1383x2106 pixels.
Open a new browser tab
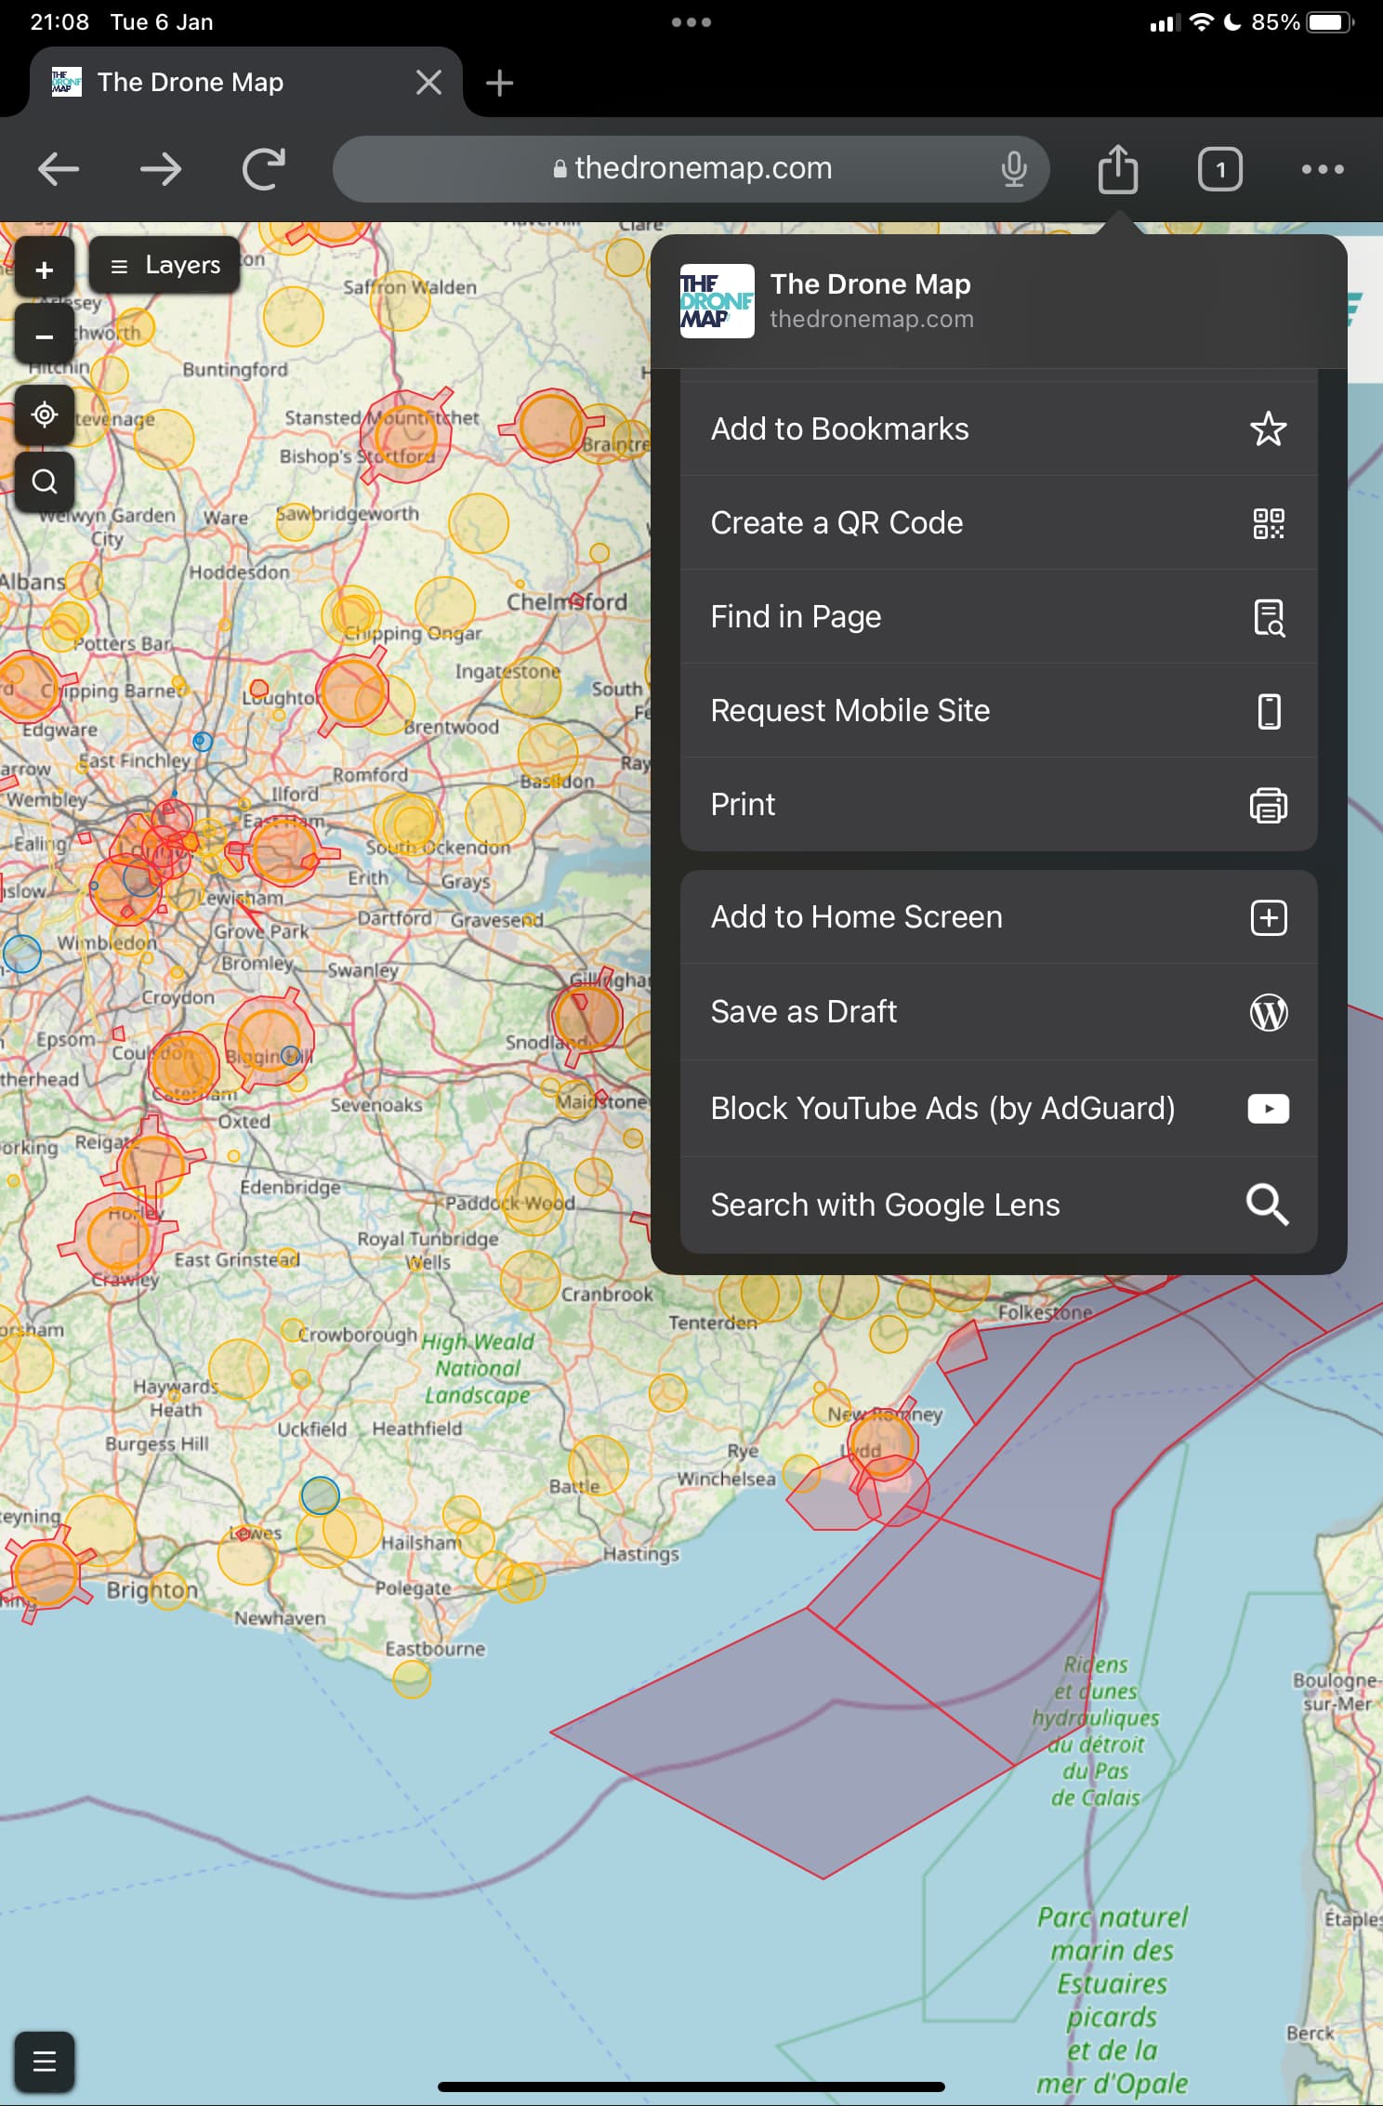coord(499,83)
